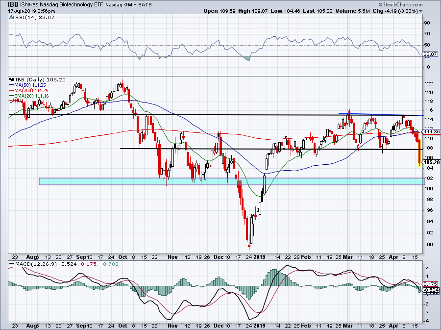Click the 111.35 price tag on the right axis
The height and width of the screenshot is (330, 441).
431,132
